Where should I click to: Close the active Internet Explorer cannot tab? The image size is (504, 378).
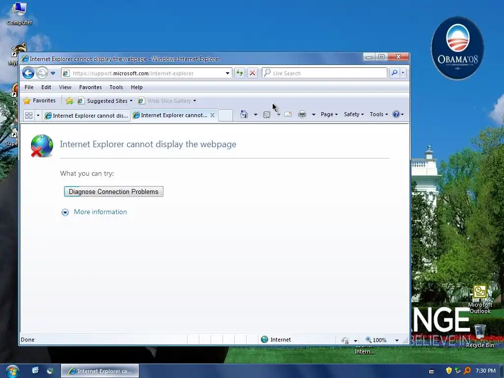(213, 115)
